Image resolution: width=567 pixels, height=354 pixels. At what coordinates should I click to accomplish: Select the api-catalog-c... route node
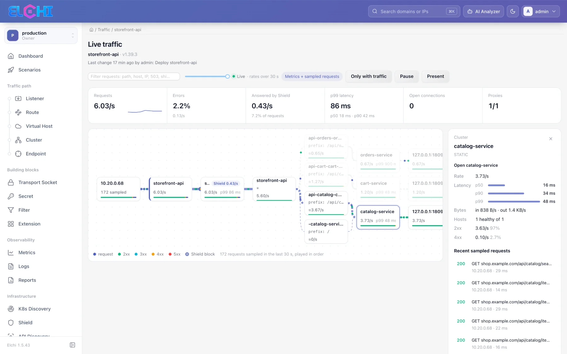point(326,203)
